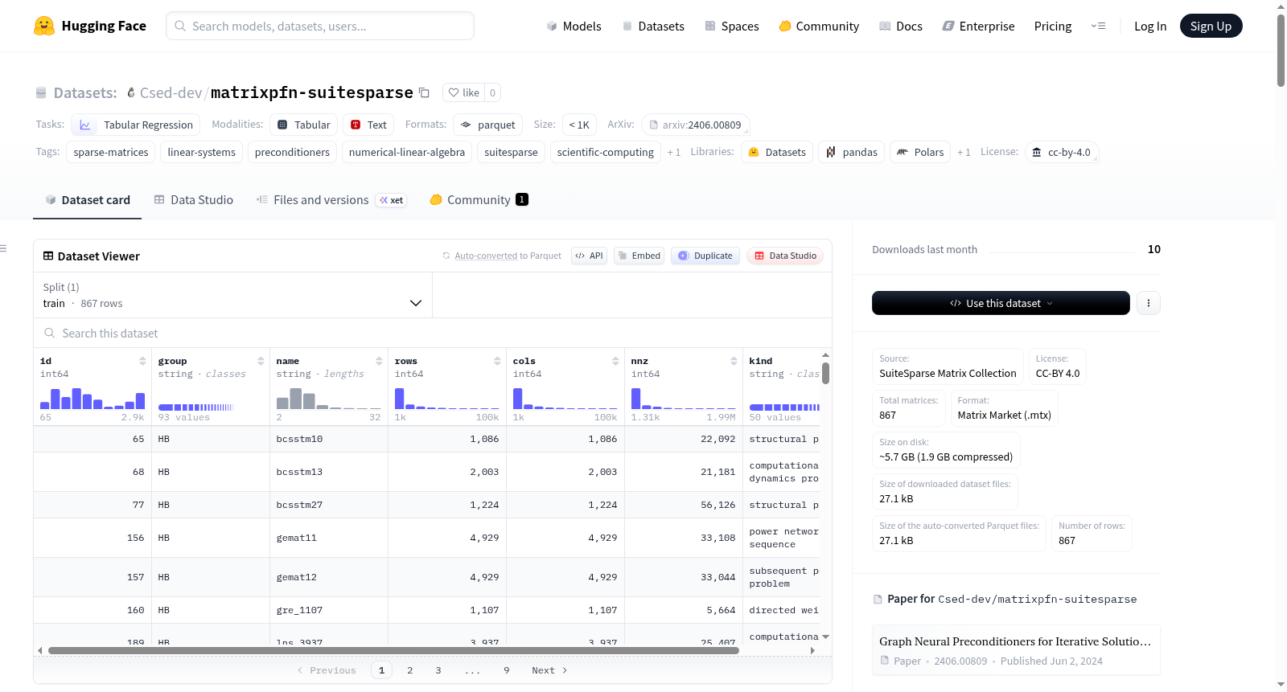
Task: Focus the Search models, datasets, users field
Action: tap(320, 26)
